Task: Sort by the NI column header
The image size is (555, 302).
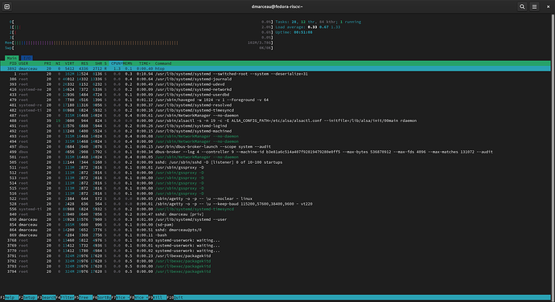Action: click(58, 63)
